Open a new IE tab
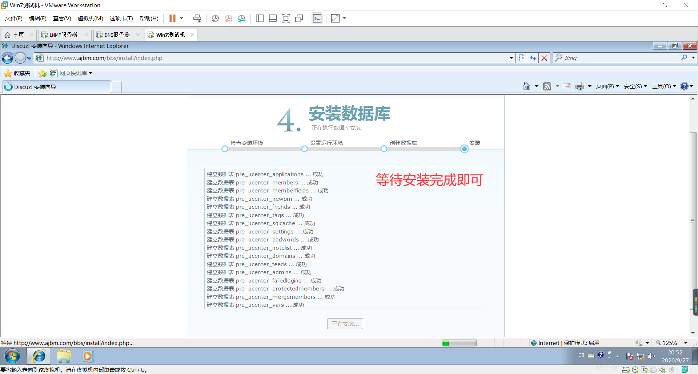The width and height of the screenshot is (698, 374). [116, 87]
